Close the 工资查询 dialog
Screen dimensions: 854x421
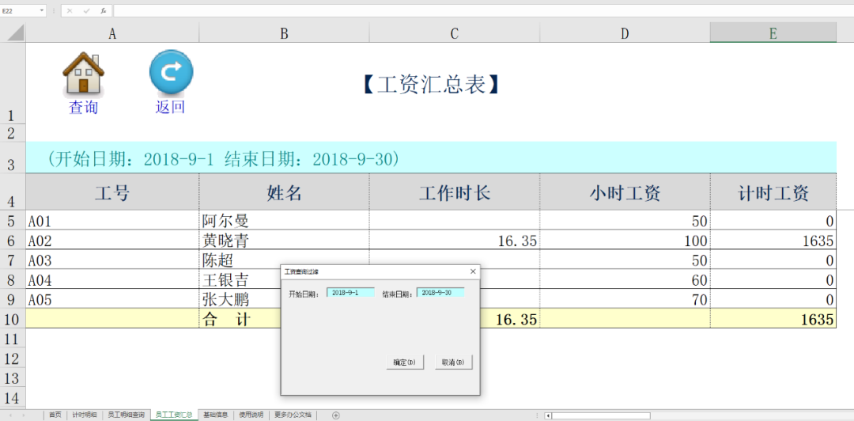tap(473, 271)
